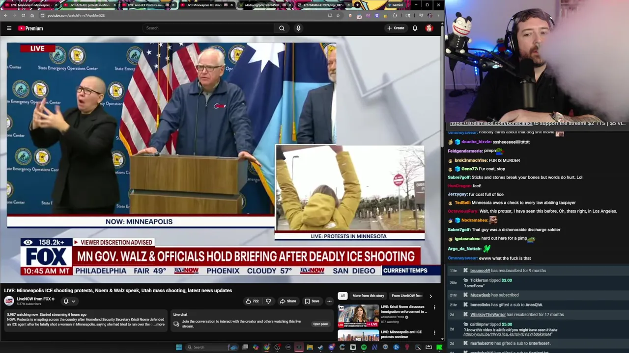Show more filter chips with right arrow
The height and width of the screenshot is (353, 629).
[x=430, y=296]
